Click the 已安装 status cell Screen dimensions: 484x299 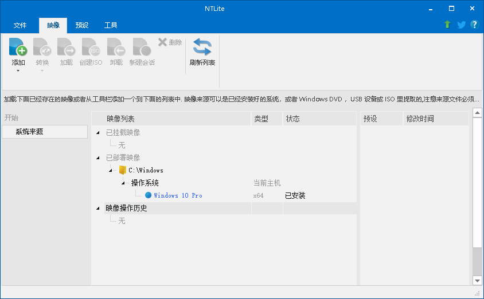295,196
